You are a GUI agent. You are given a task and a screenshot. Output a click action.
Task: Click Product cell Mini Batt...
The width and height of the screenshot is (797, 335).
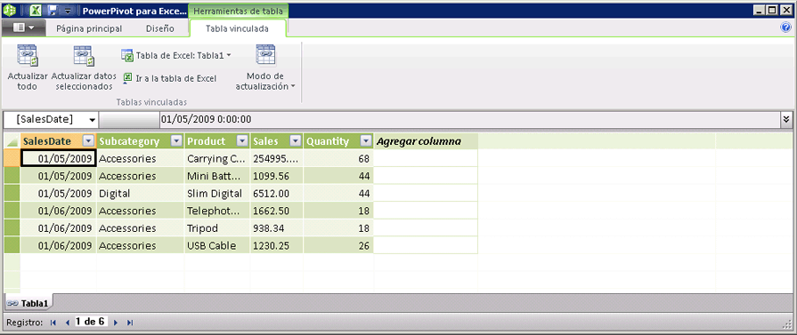[217, 176]
